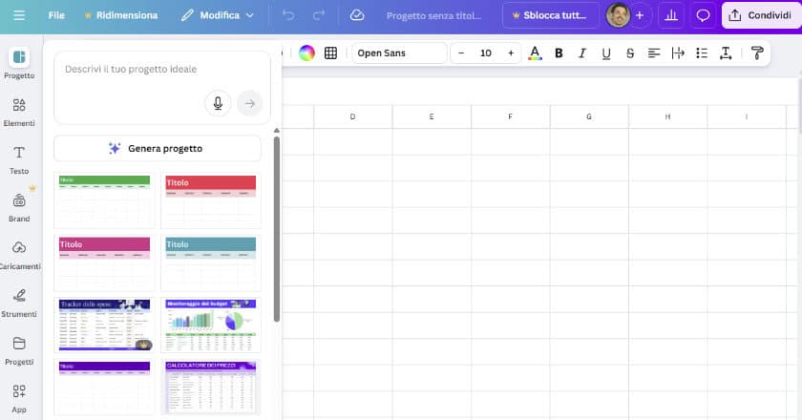The height and width of the screenshot is (420, 802).
Task: Select column D header
Action: point(353,116)
